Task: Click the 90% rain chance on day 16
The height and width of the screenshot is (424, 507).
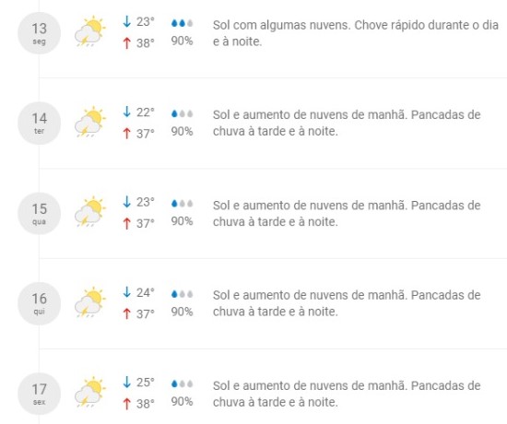Action: (182, 312)
